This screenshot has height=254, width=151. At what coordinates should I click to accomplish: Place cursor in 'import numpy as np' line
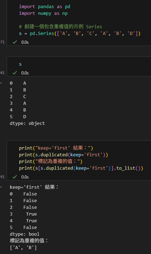click(x=43, y=13)
